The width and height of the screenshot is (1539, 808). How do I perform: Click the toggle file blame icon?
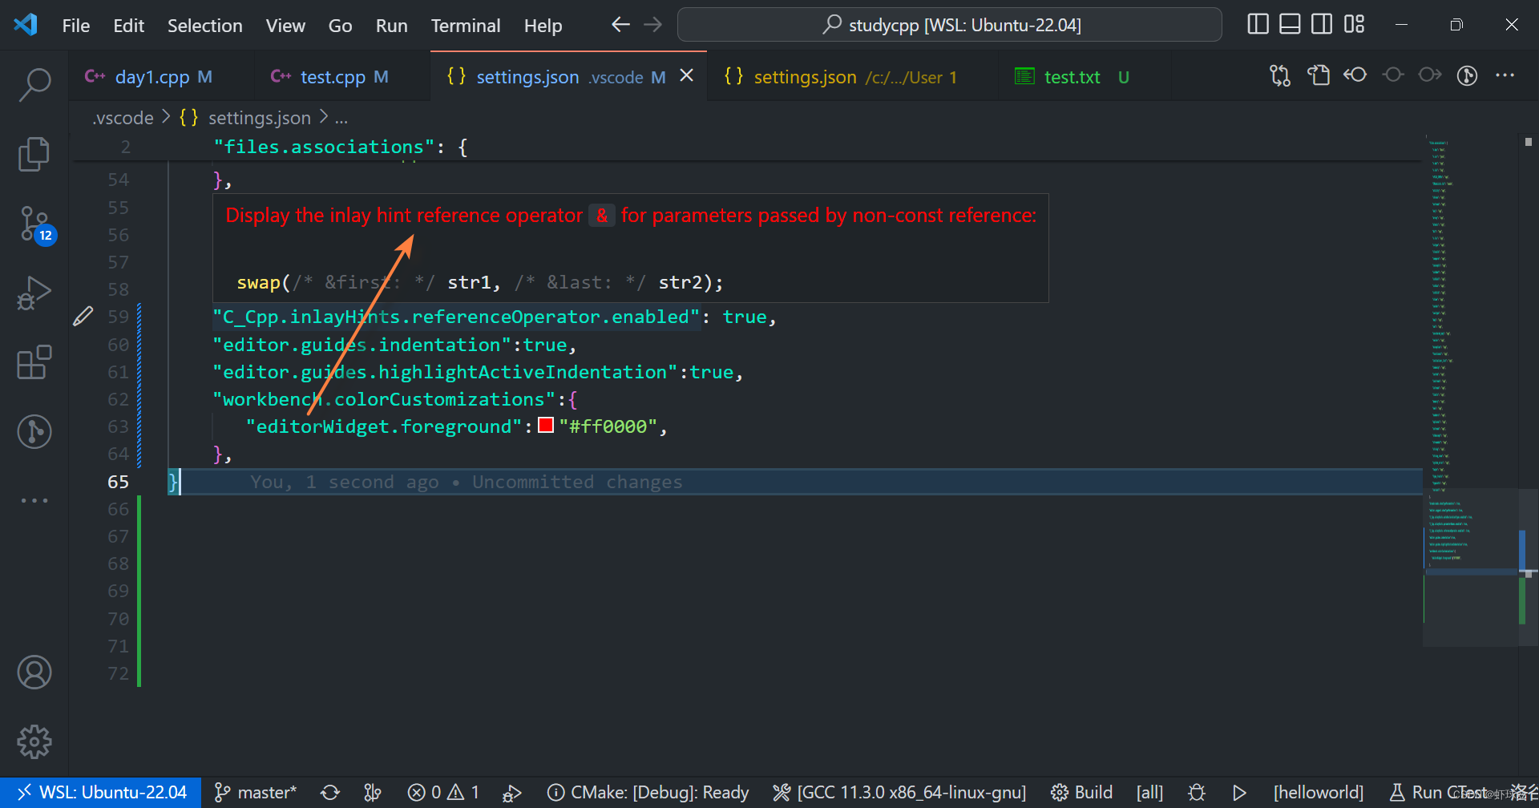[1355, 75]
